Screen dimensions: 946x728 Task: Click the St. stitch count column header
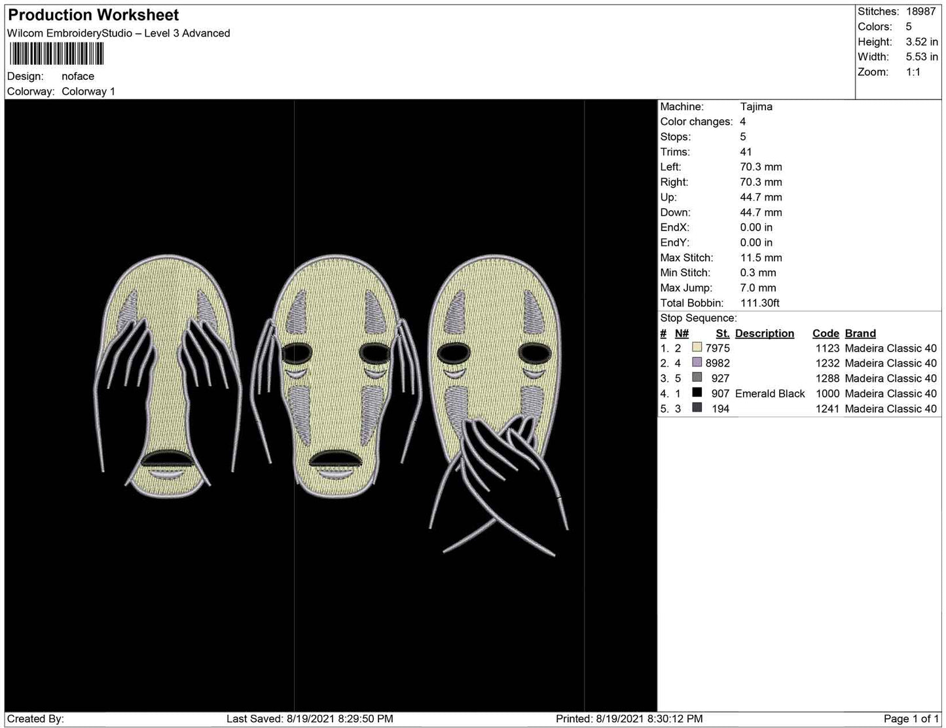click(x=722, y=333)
